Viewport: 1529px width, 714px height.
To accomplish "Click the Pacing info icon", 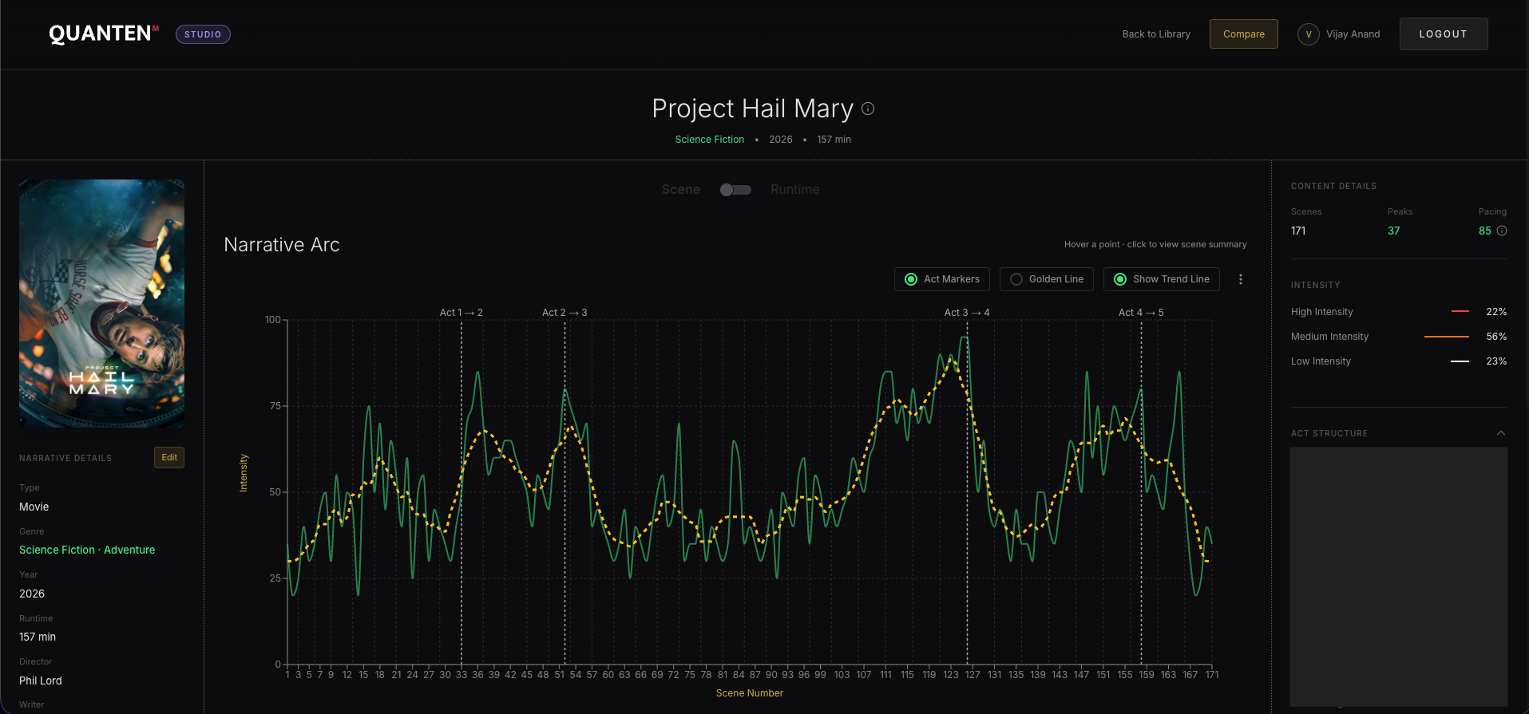I will click(1502, 231).
